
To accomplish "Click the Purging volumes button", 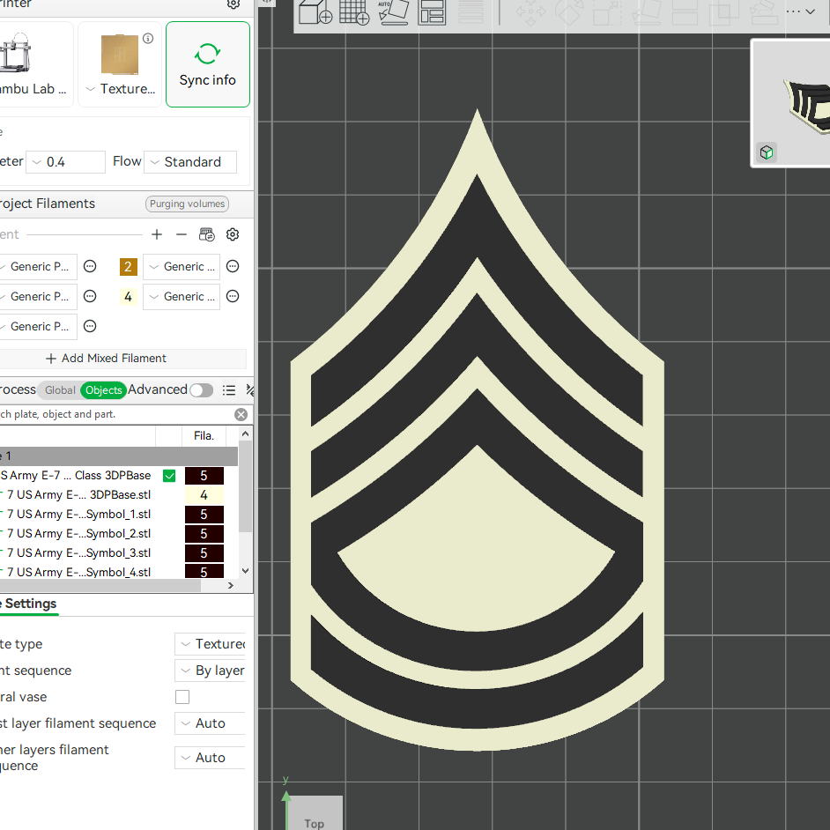I will pyautogui.click(x=187, y=204).
